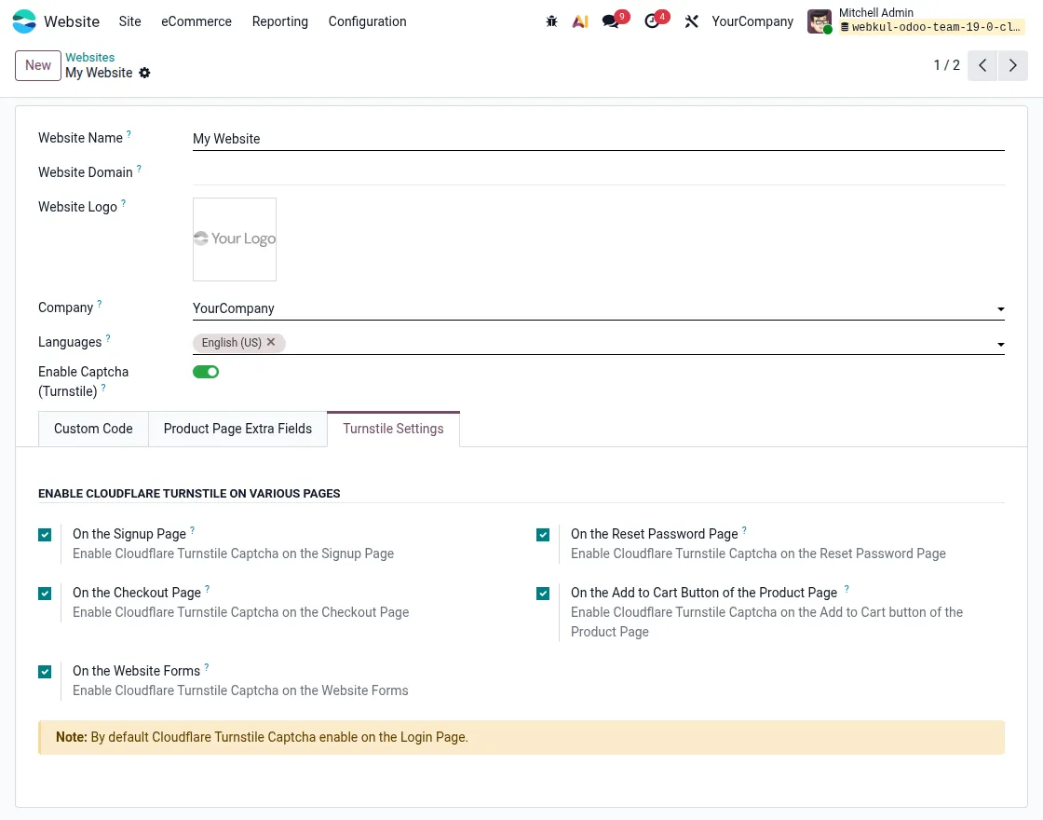Click the Odoo Website app logo icon
Viewport: 1043px width, 820px height.
click(x=24, y=21)
